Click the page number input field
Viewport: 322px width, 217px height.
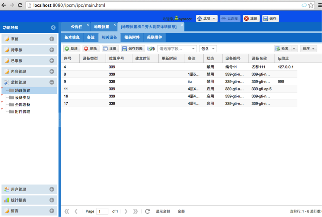coord(102,211)
